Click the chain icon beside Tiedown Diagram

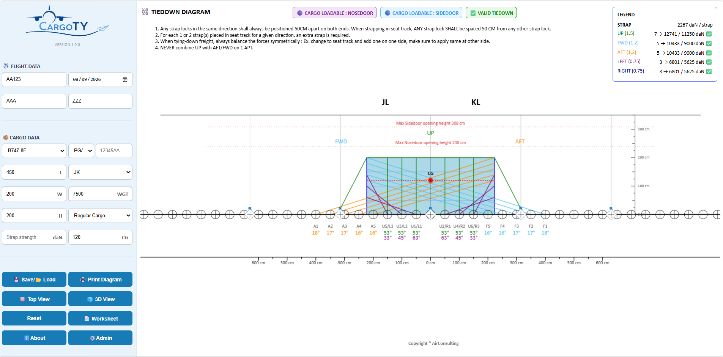[145, 12]
